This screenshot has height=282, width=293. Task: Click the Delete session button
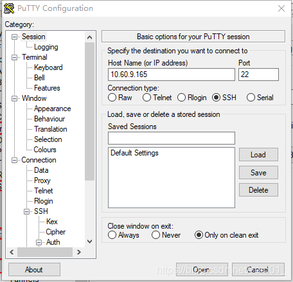[x=258, y=190]
